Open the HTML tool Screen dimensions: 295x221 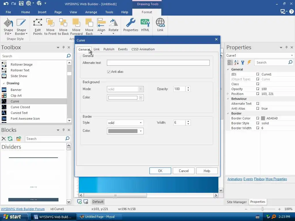click(x=145, y=25)
